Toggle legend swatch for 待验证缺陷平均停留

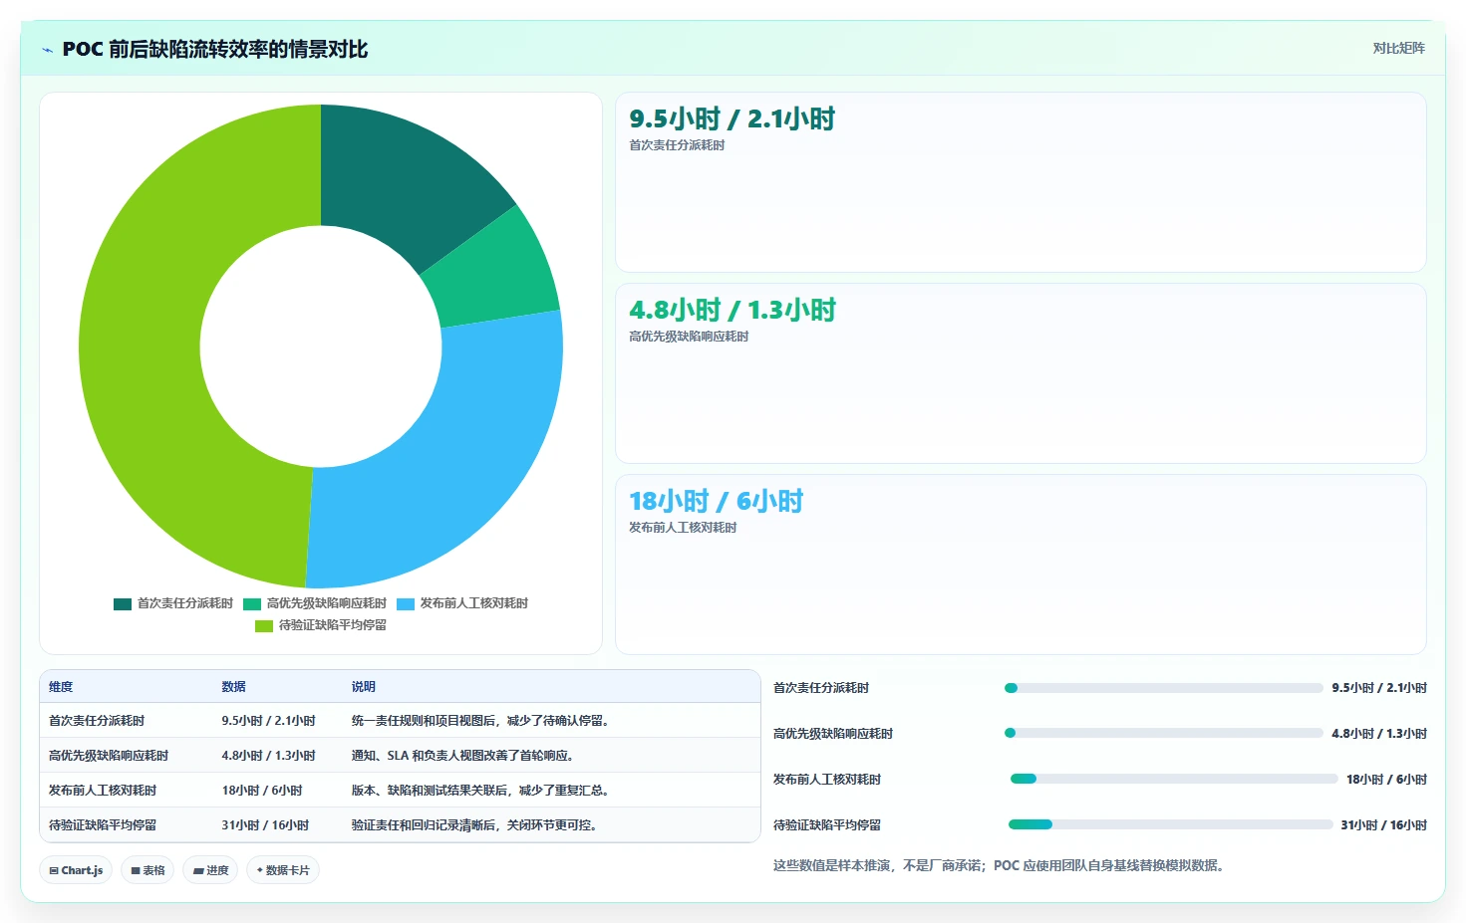[x=264, y=625]
